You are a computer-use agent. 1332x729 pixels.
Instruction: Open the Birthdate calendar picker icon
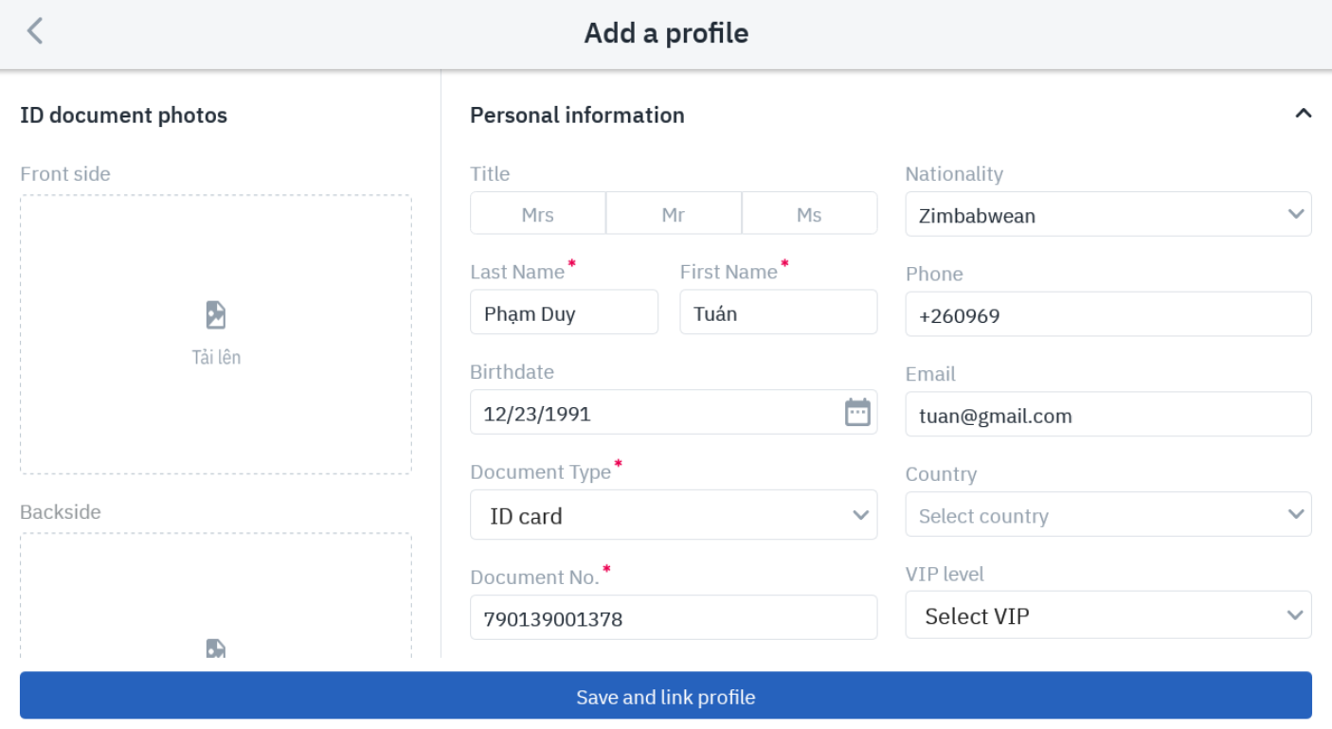[857, 412]
